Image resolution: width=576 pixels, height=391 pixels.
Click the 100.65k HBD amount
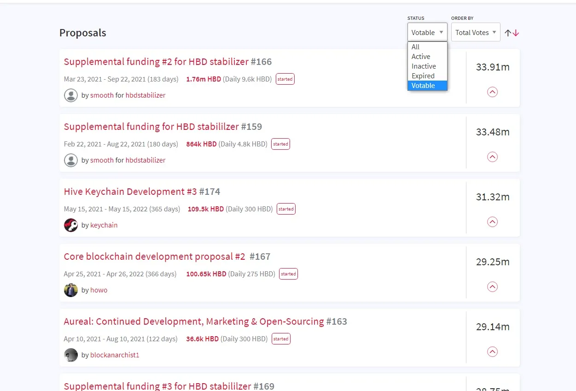coord(206,274)
